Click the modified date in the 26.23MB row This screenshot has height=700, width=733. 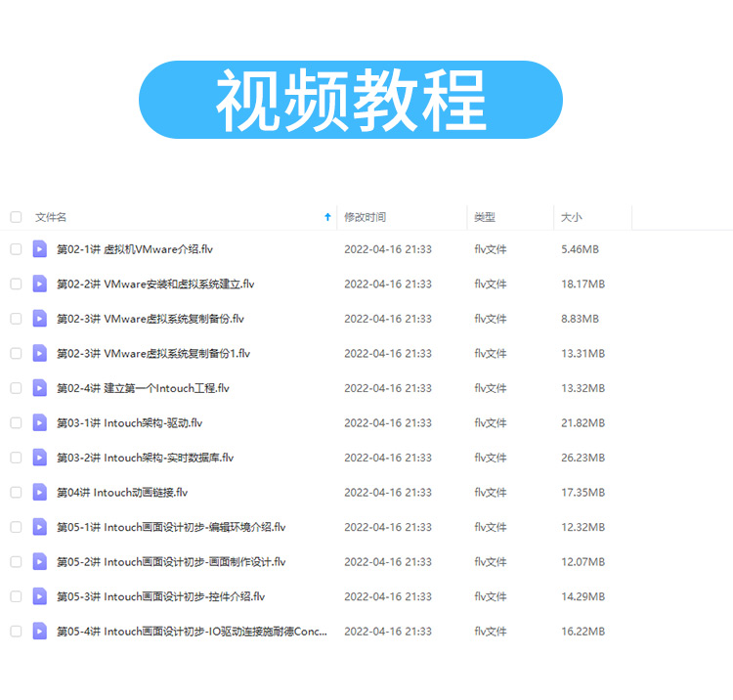pyautogui.click(x=388, y=458)
